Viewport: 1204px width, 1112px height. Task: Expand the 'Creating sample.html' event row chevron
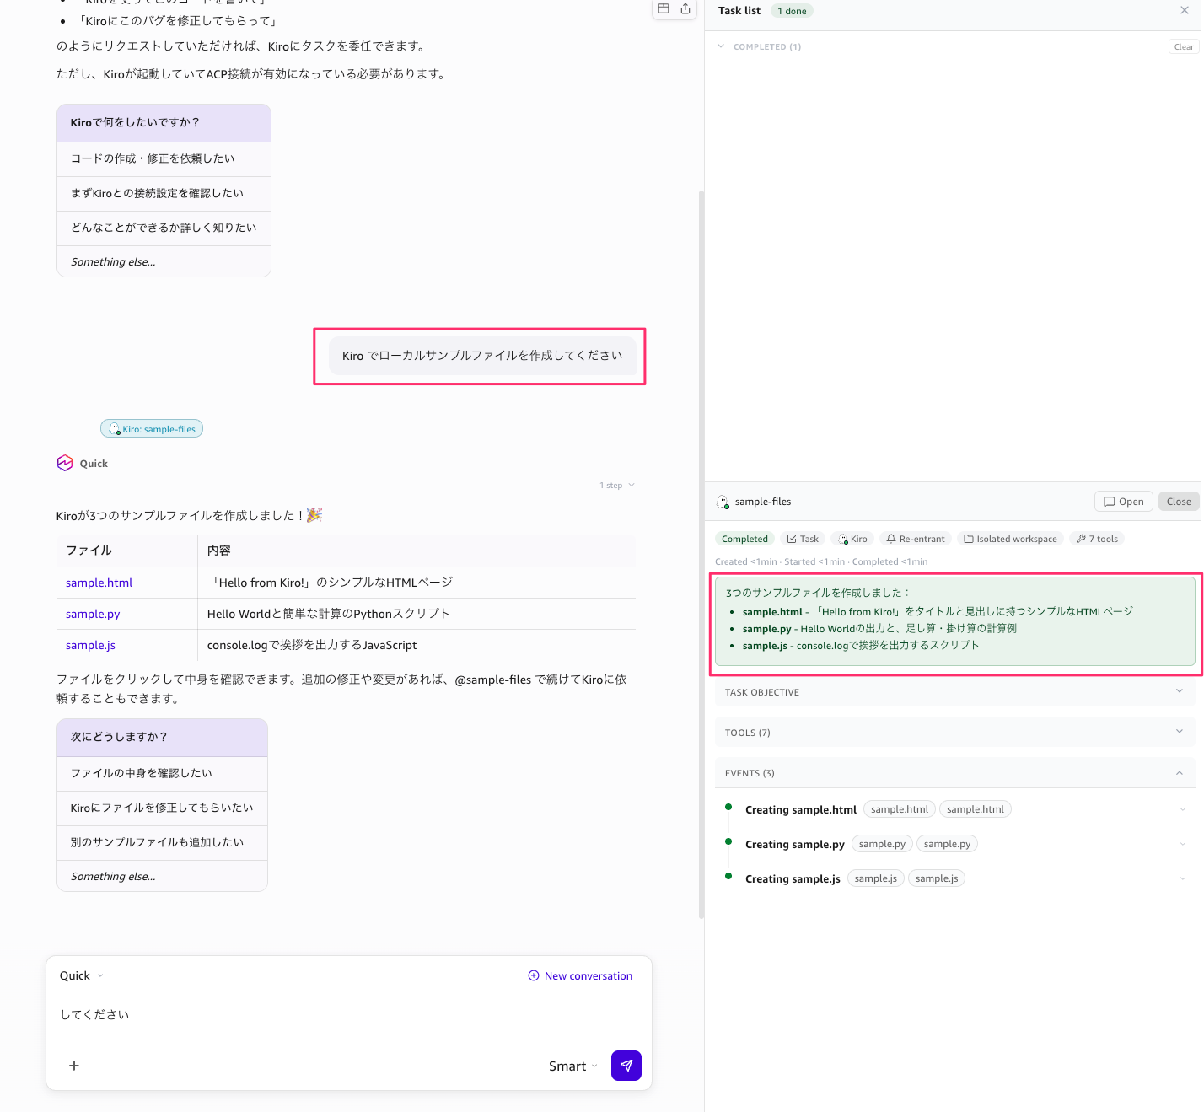[1183, 809]
